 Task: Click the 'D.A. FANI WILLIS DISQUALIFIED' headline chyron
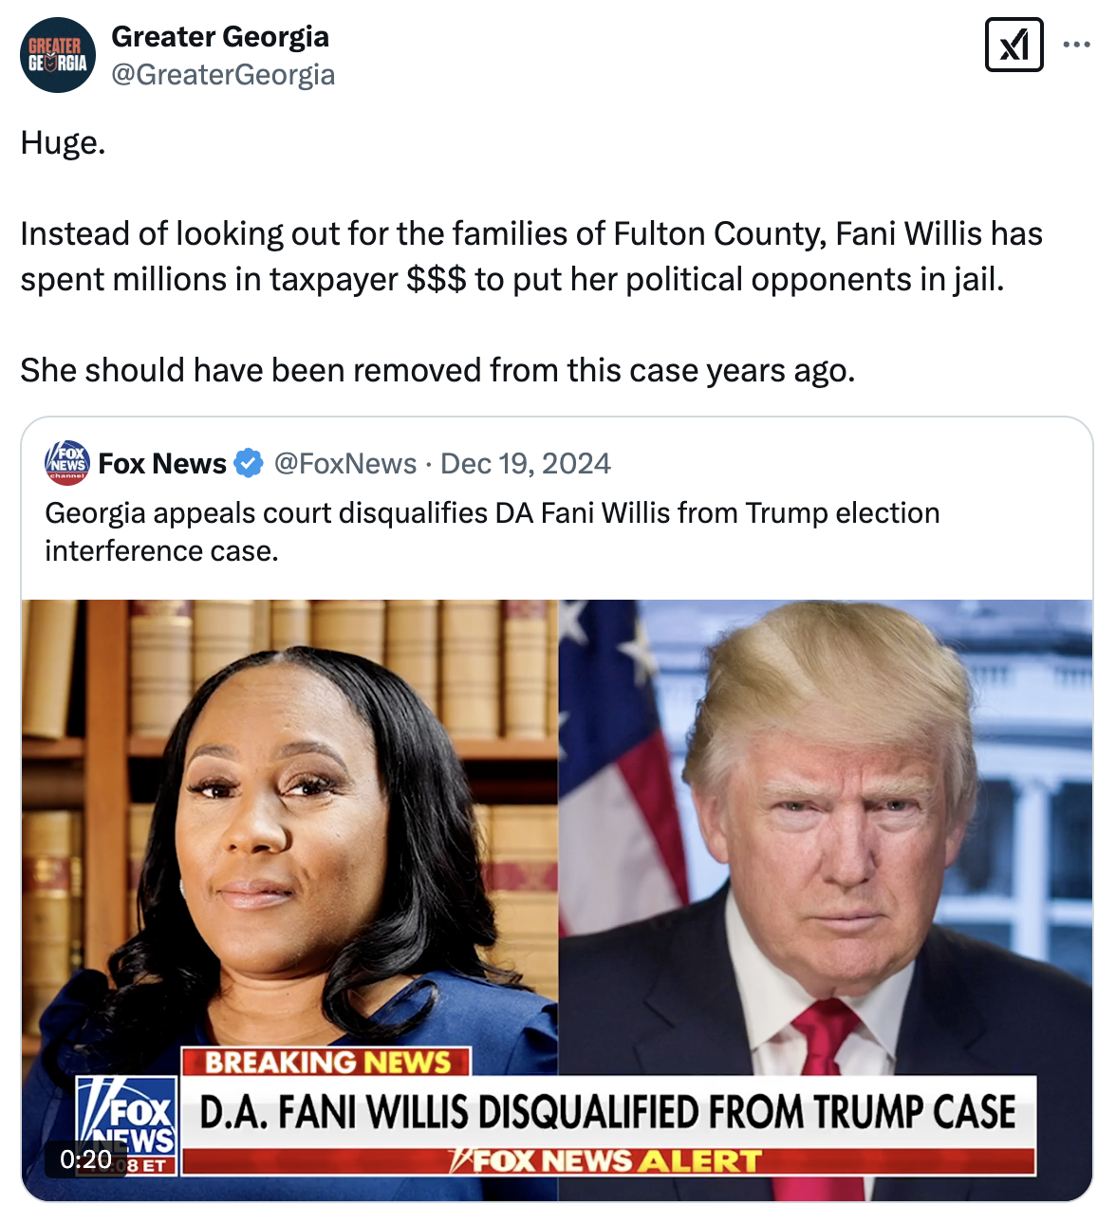tap(608, 1112)
